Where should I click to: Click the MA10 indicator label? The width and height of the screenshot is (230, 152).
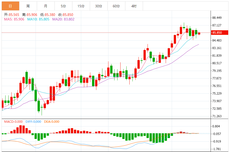tap(38, 19)
